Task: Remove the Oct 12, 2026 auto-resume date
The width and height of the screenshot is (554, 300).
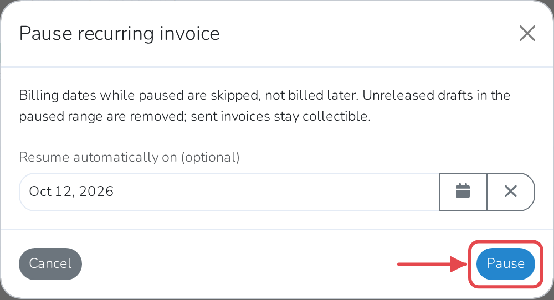Action: point(511,192)
